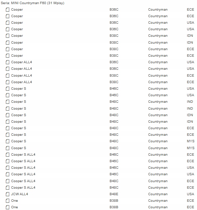Image resolution: width=197 pixels, height=210 pixels.
Task: Click icon of first Cooper S MYS row
Action: (x=8, y=141)
